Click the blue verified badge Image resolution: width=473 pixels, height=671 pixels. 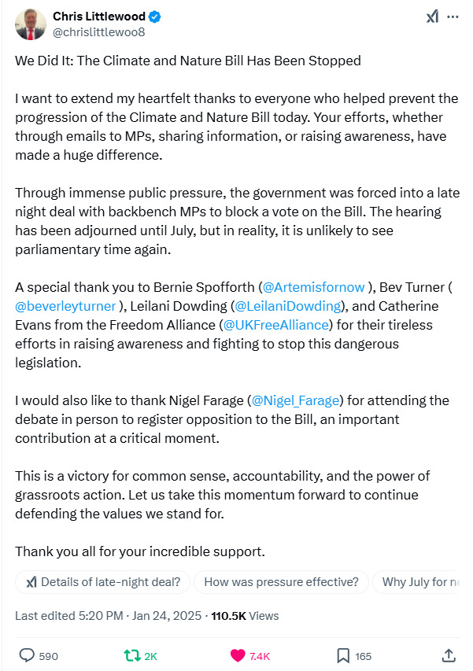[x=157, y=17]
